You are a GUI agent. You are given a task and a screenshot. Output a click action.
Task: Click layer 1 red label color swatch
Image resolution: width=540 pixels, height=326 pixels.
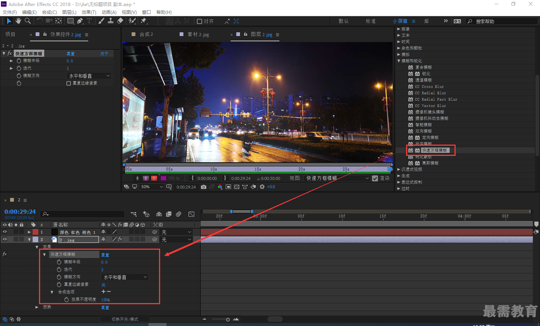(x=36, y=232)
